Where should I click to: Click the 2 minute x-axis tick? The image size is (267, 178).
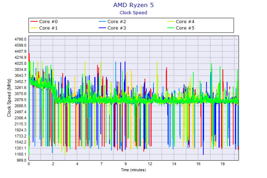[x=53, y=164]
